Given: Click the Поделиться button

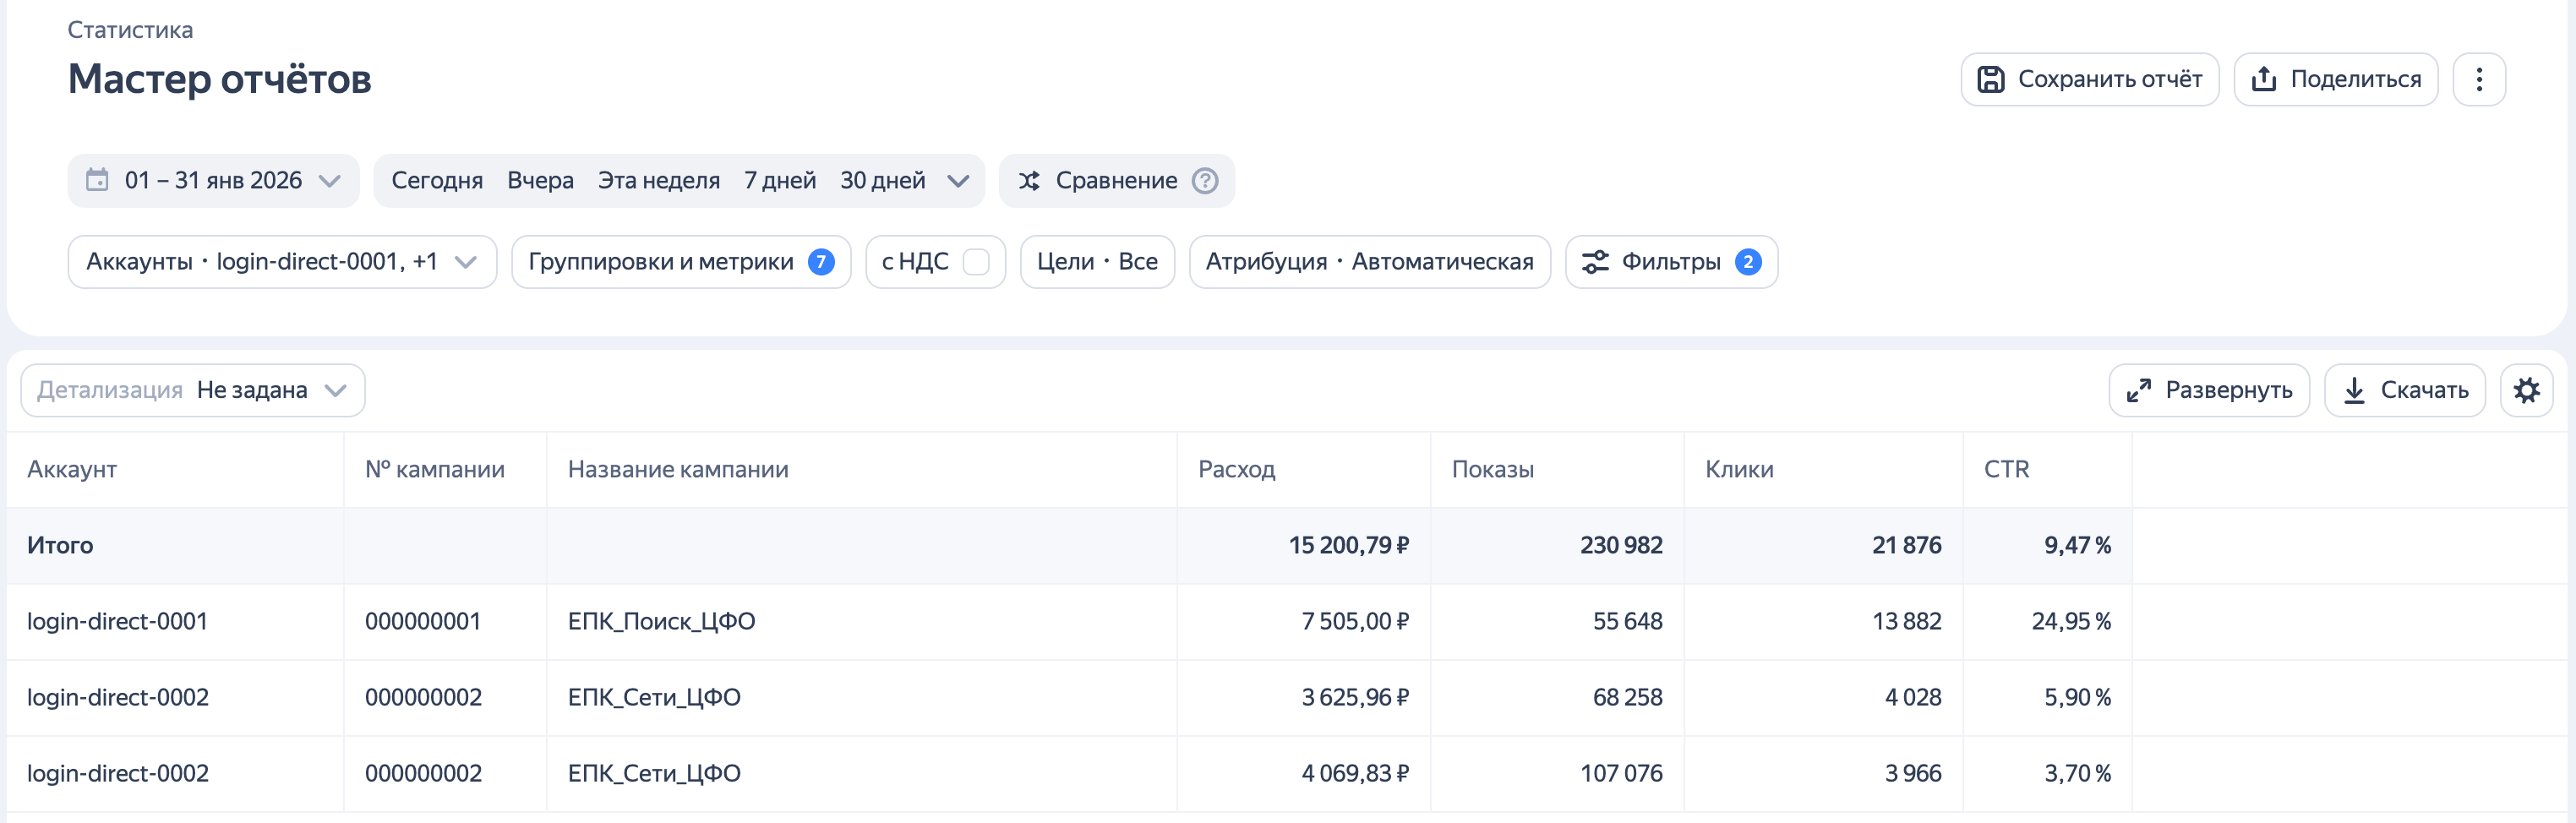Looking at the screenshot, I should point(2336,79).
